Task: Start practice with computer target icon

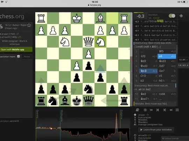Action: coord(145,110)
